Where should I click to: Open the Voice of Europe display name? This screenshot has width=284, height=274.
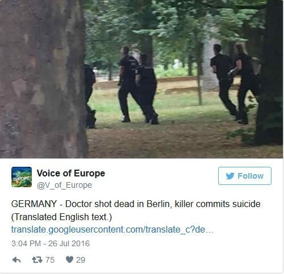pyautogui.click(x=71, y=173)
